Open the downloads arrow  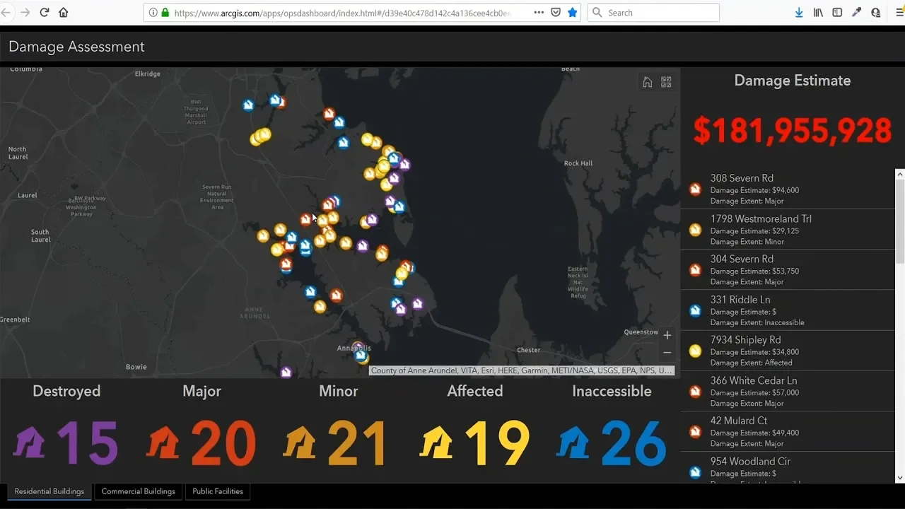(799, 13)
